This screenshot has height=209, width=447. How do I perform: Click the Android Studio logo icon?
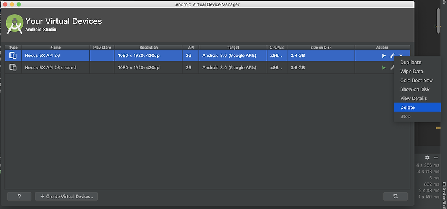click(x=15, y=24)
